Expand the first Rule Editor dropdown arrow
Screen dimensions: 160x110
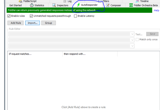(132, 34)
